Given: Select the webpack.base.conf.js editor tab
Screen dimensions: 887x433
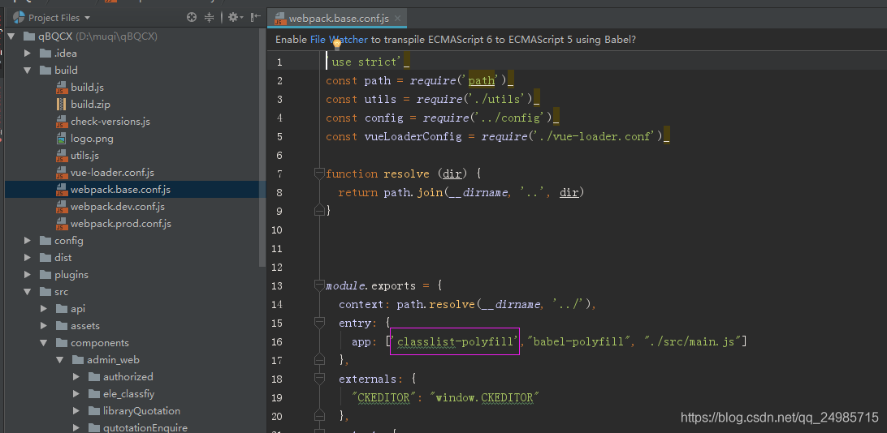Looking at the screenshot, I should [338, 17].
